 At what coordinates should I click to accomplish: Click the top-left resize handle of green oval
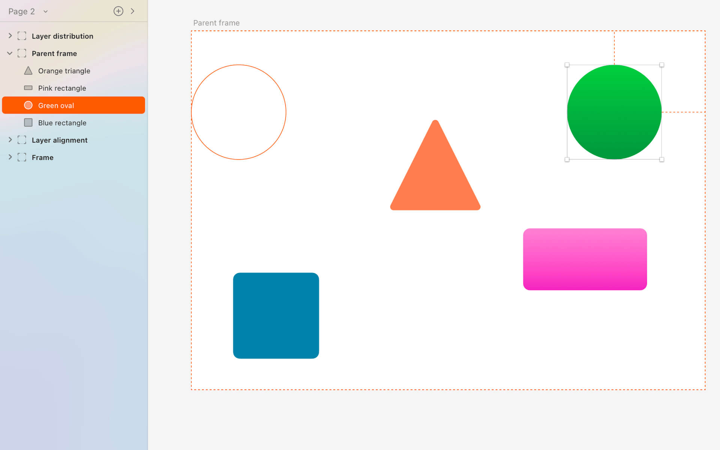(567, 65)
